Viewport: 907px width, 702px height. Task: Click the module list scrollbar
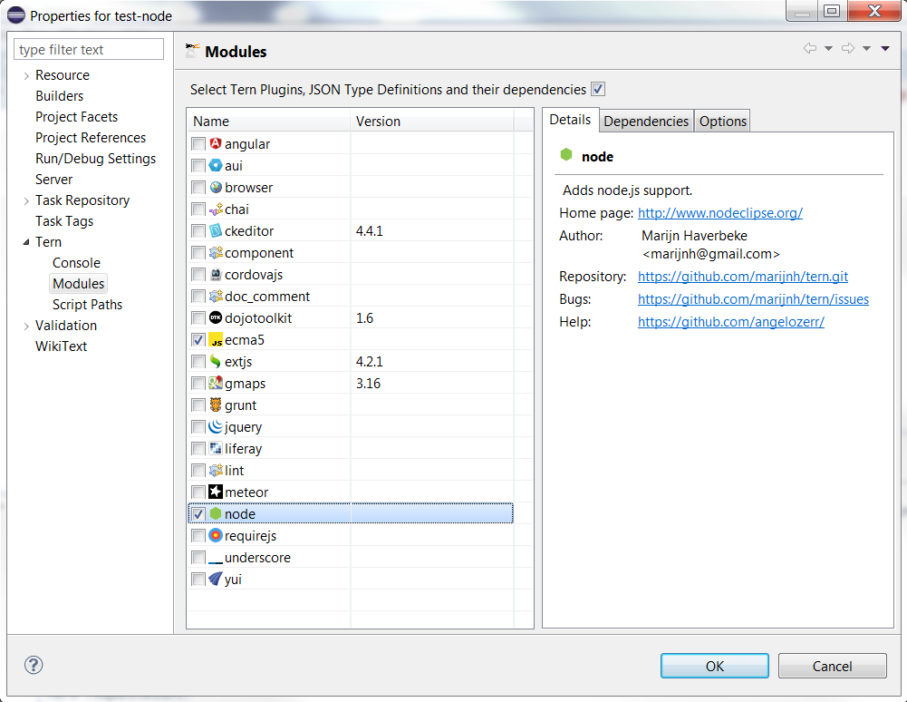click(x=525, y=363)
